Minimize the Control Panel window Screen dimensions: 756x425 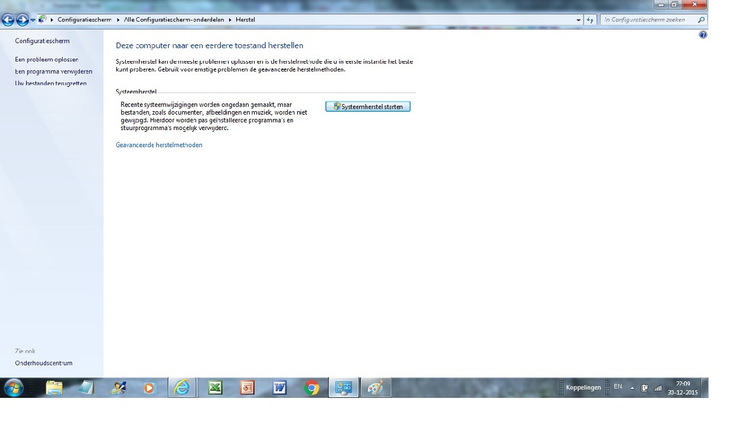point(660,5)
